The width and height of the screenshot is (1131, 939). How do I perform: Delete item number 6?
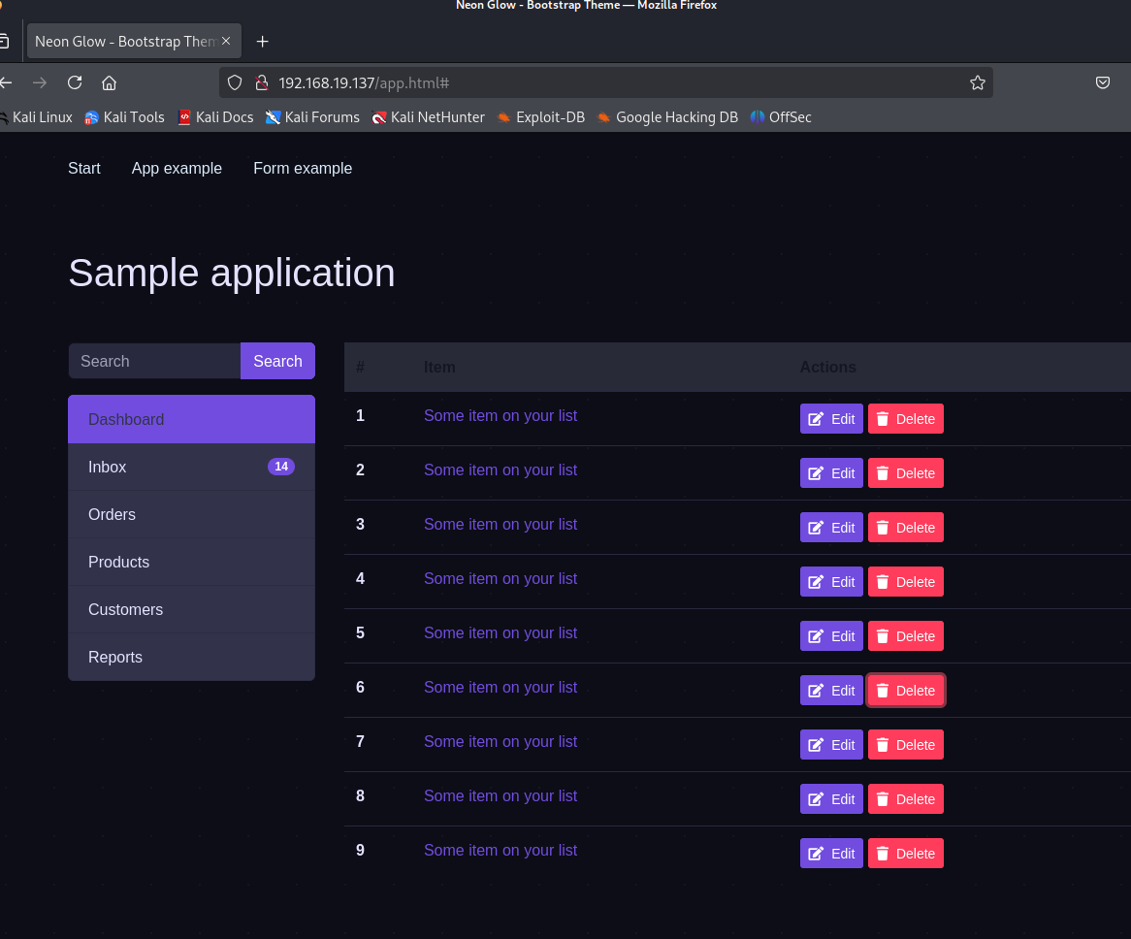pos(905,691)
